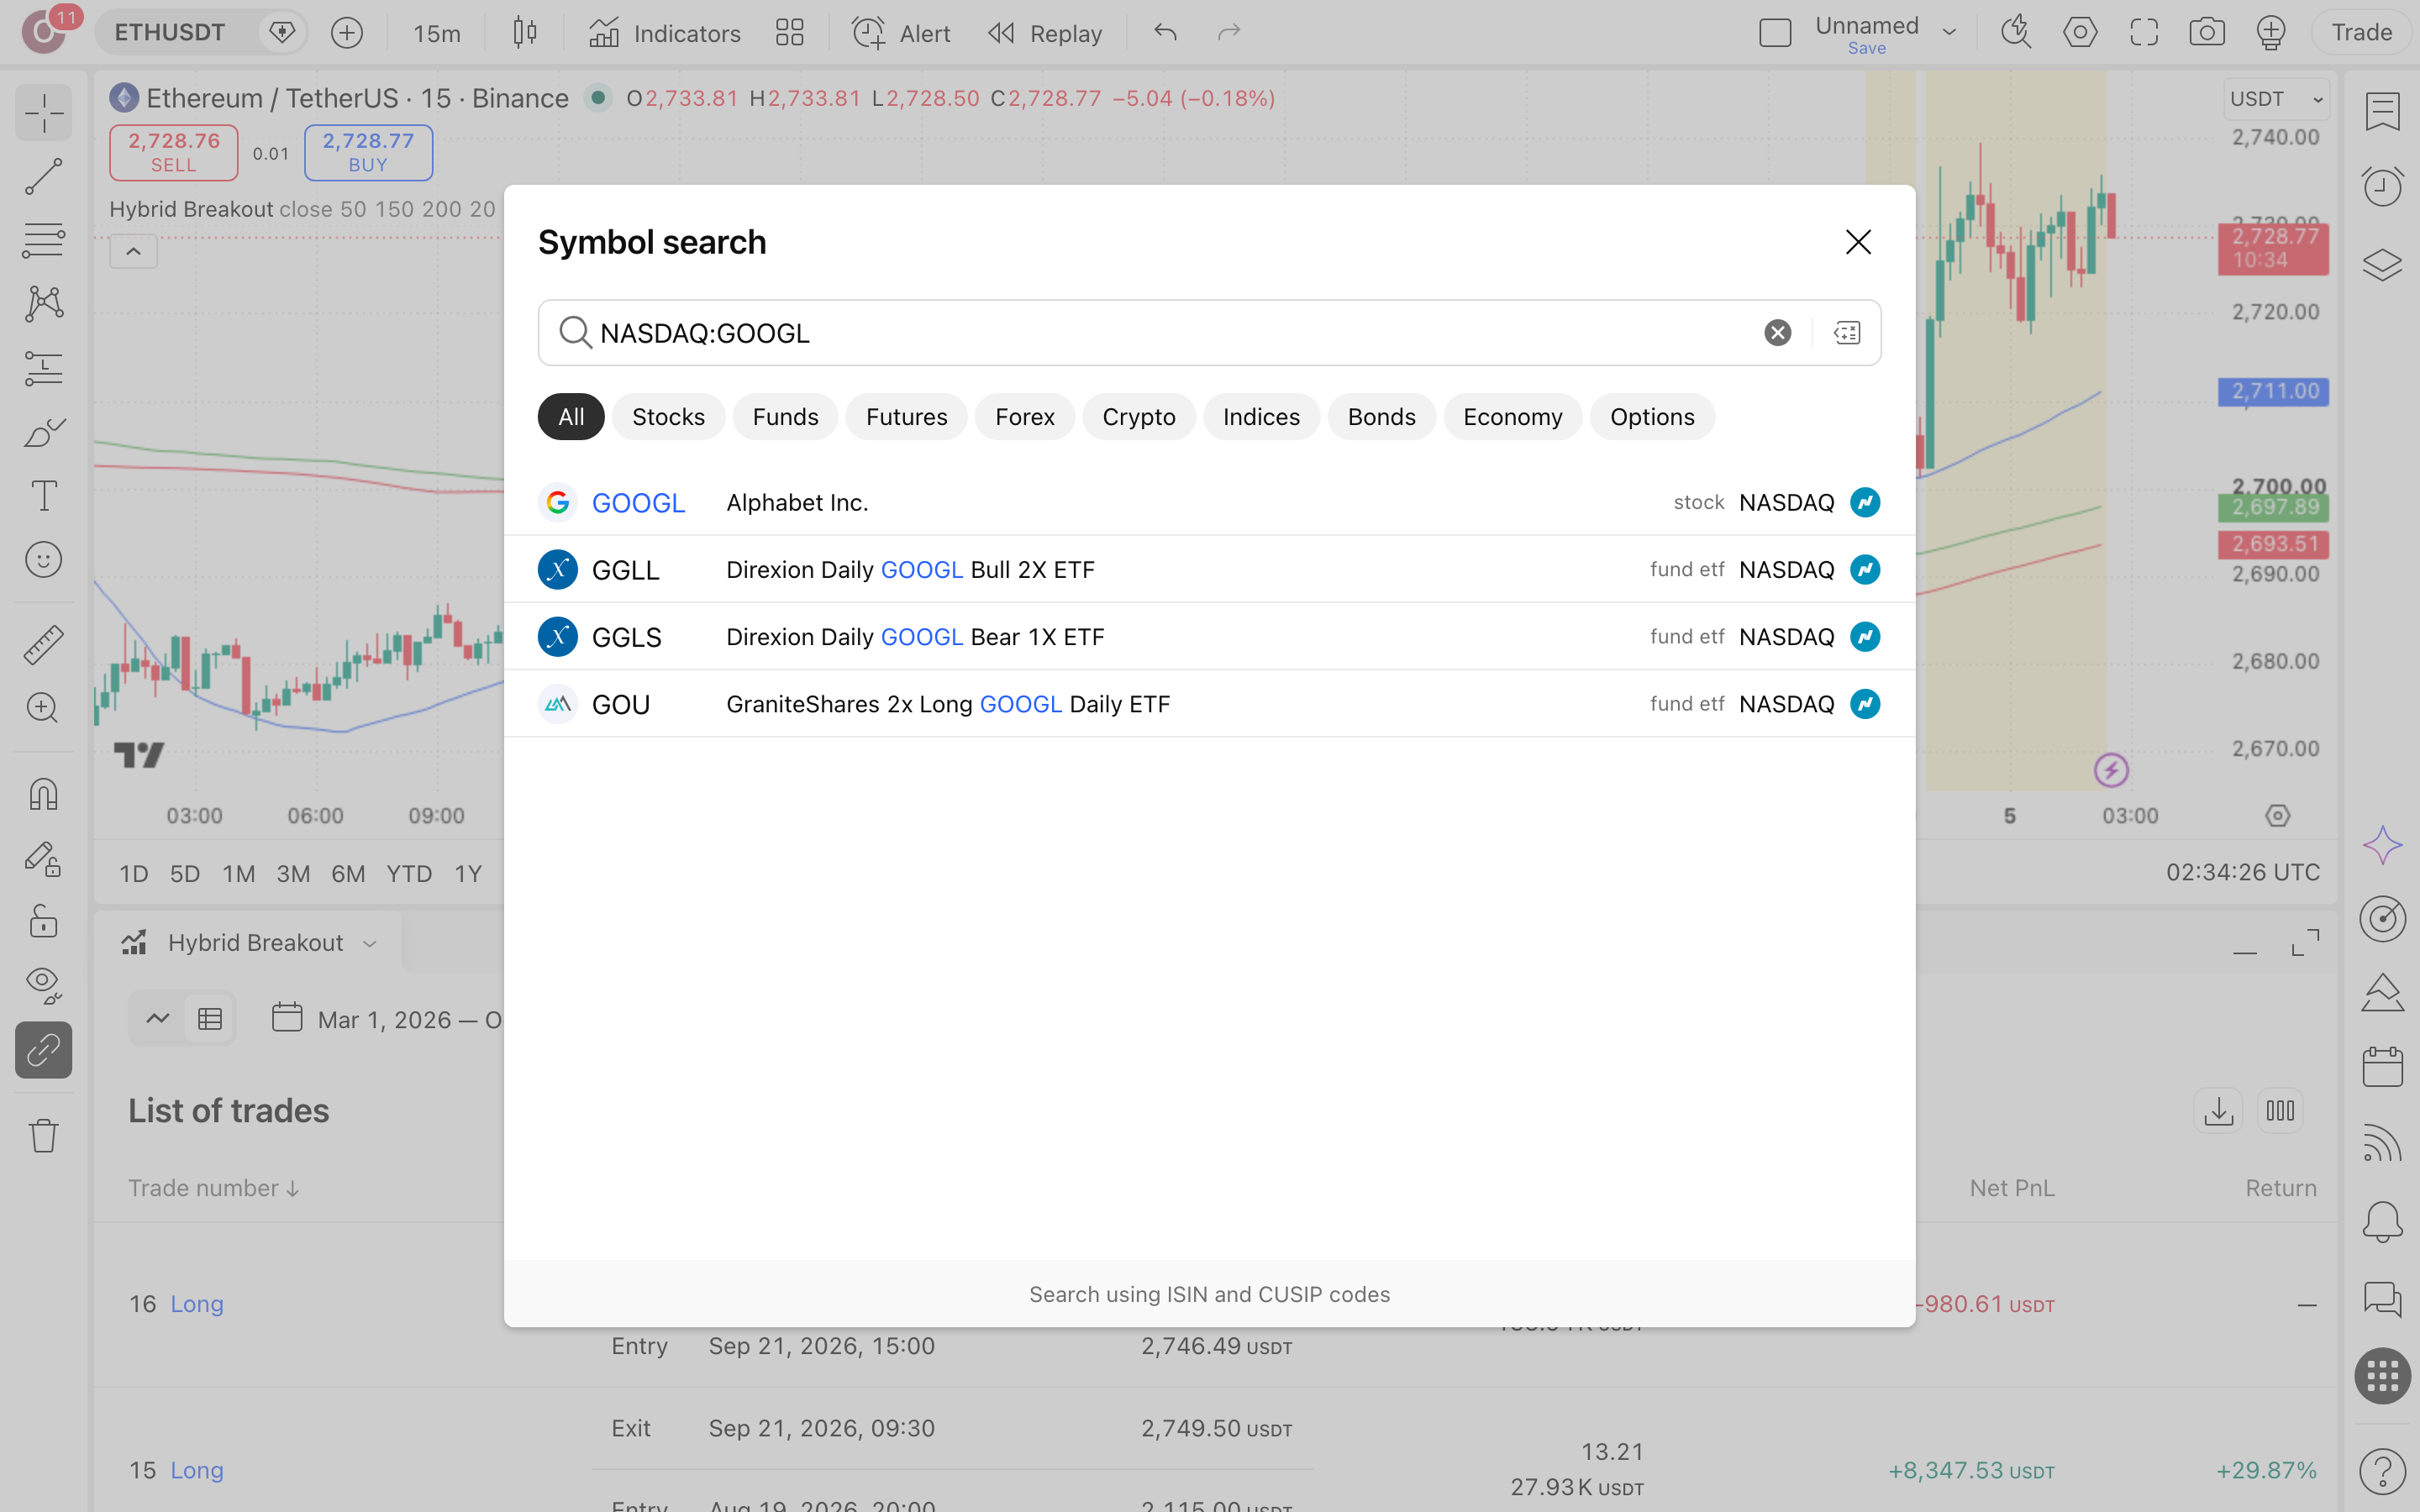
Task: Select the trend line drawing tool
Action: point(43,177)
